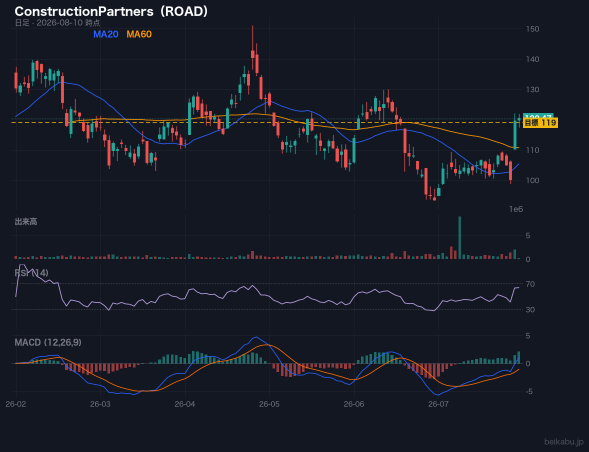This screenshot has width=589, height=452.
Task: Click the volume 5 axis label
Action: tap(528, 236)
